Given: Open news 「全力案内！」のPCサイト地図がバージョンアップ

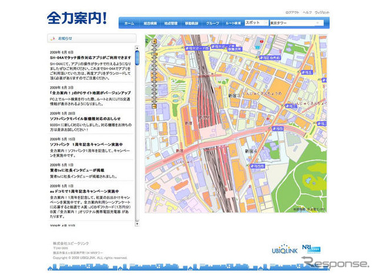Looking at the screenshot, I should [90, 93].
